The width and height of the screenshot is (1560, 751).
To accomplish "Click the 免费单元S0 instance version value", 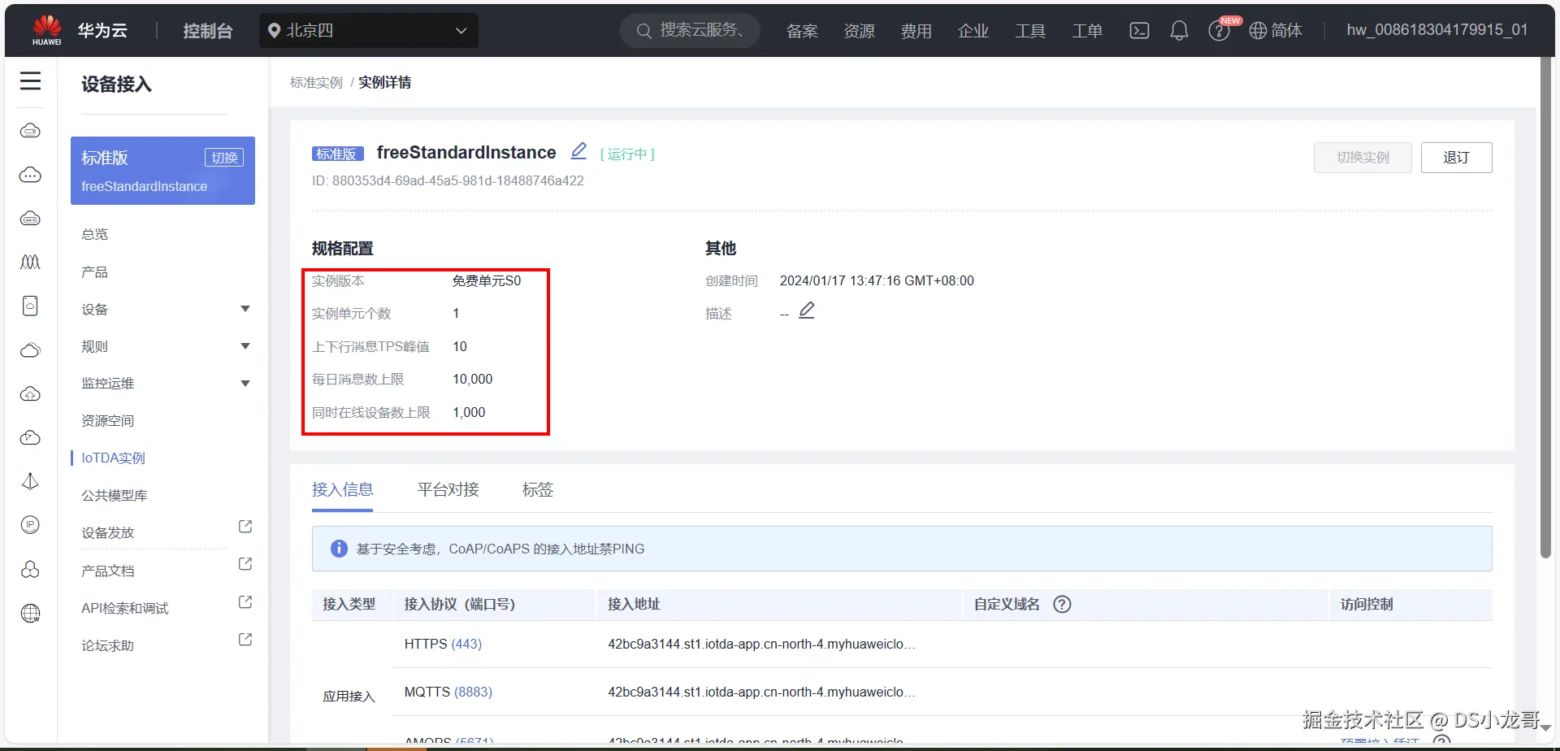I will [487, 281].
